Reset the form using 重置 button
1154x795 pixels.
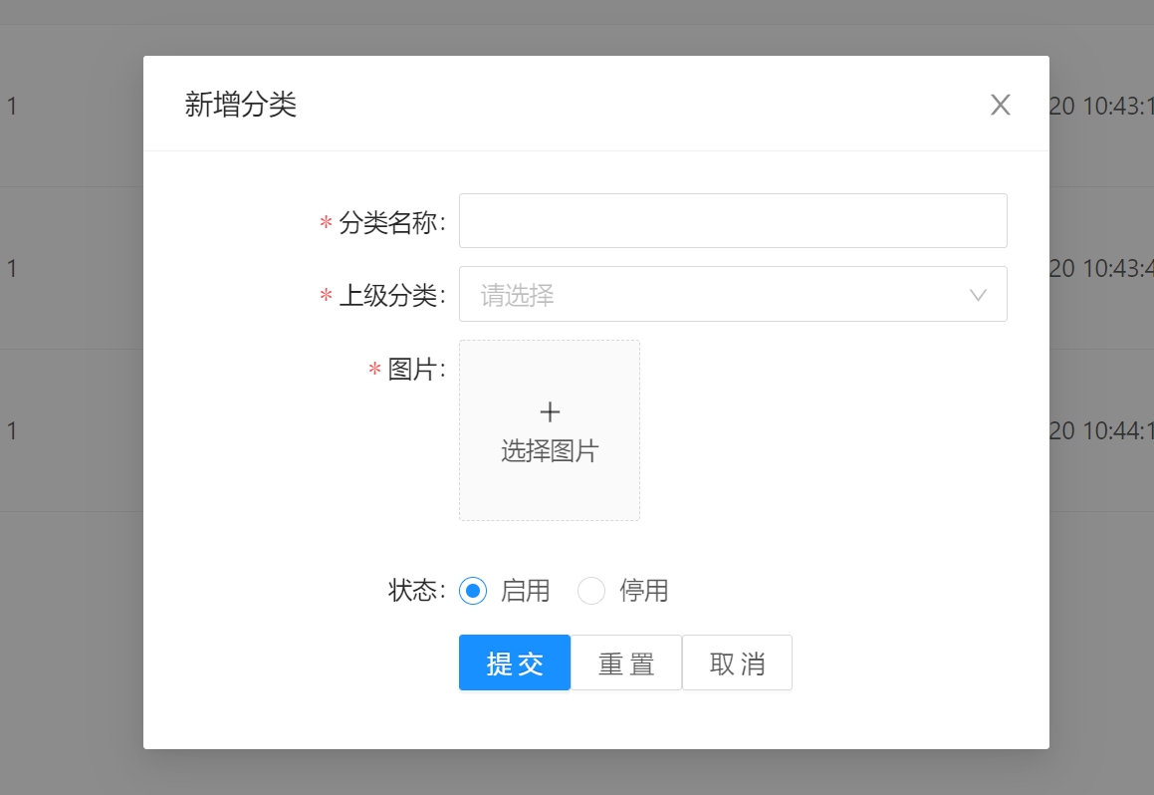[x=626, y=662]
